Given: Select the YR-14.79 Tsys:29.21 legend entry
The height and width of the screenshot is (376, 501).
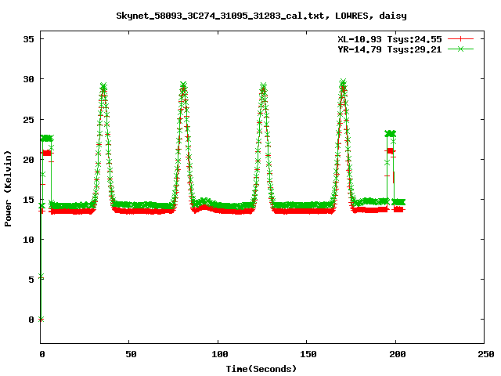Looking at the screenshot, I should [390, 49].
